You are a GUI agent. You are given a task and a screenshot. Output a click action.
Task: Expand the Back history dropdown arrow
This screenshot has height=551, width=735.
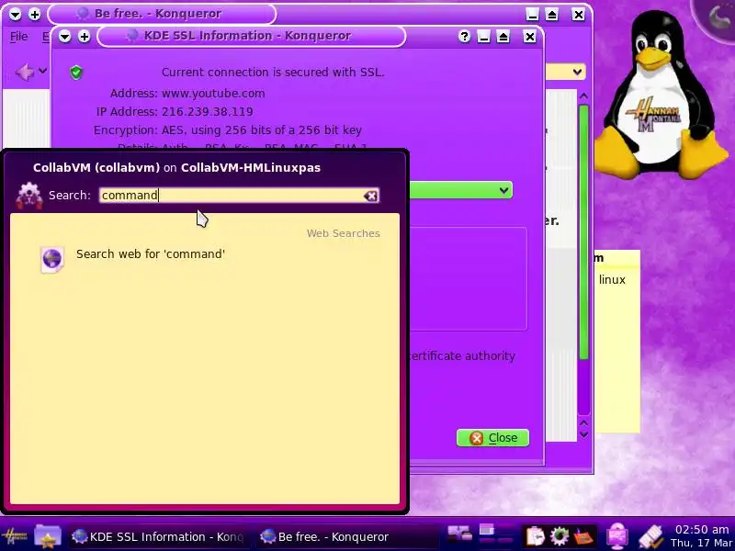point(42,72)
